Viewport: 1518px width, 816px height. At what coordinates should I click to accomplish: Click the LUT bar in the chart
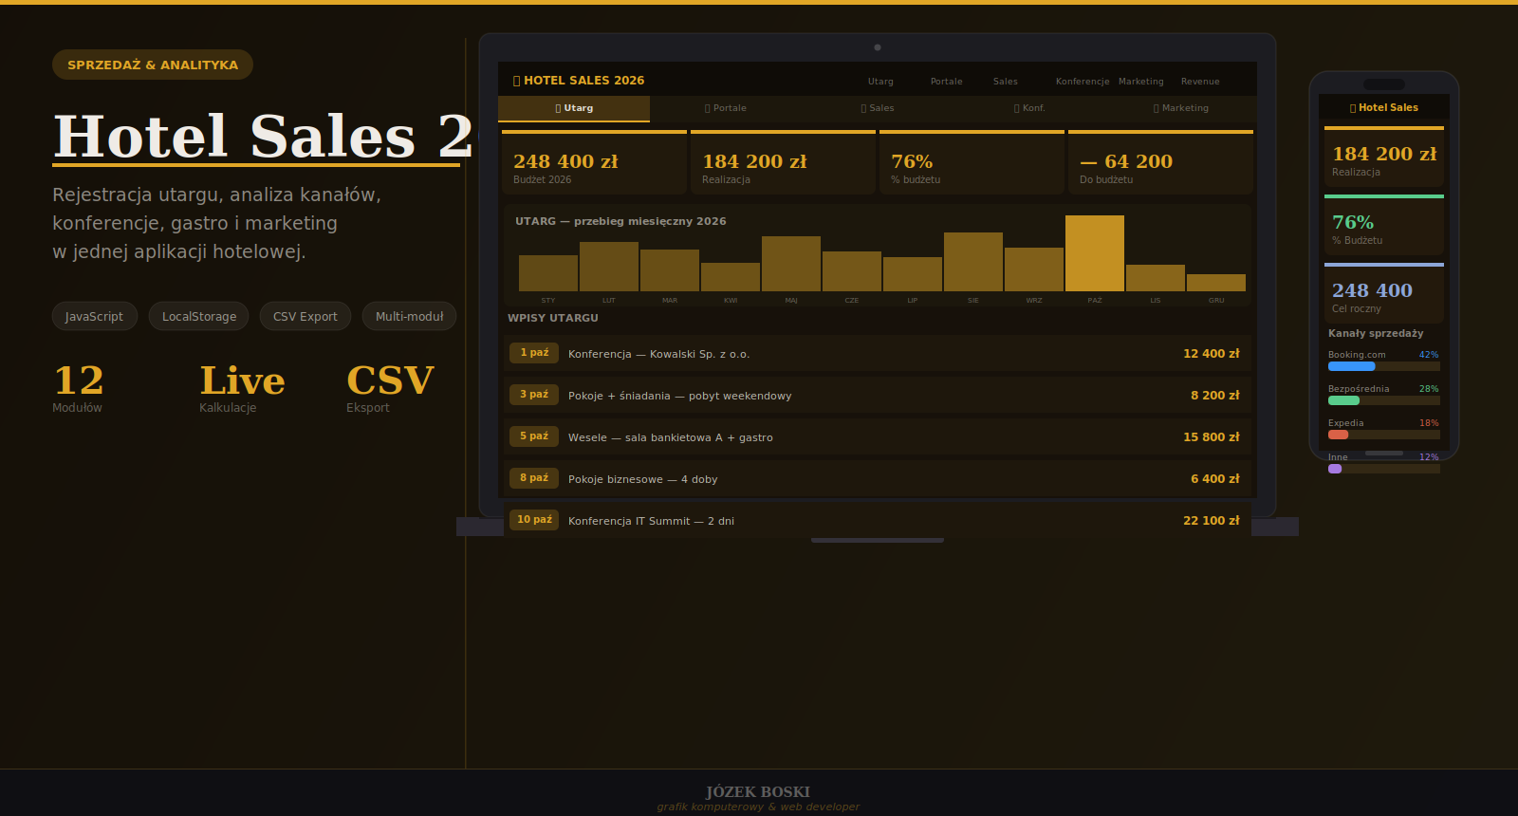[x=609, y=267]
